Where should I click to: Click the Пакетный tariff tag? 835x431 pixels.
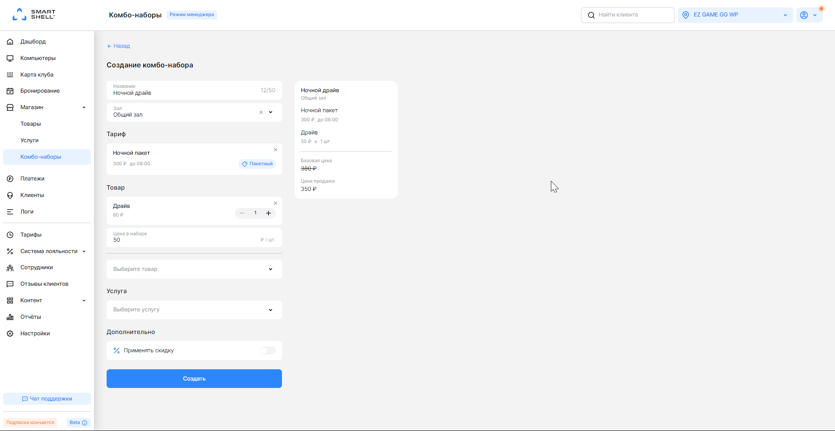pyautogui.click(x=257, y=164)
